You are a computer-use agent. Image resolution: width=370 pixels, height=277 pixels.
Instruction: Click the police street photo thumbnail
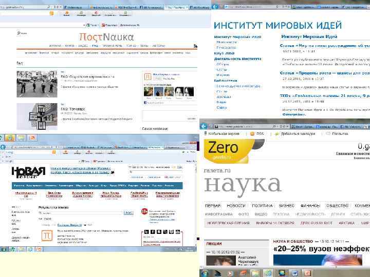pos(37,84)
